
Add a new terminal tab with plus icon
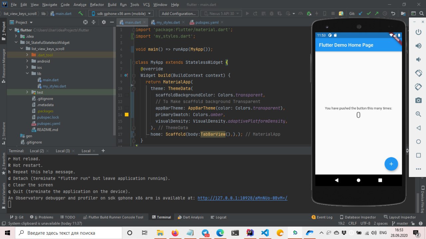click(x=103, y=151)
